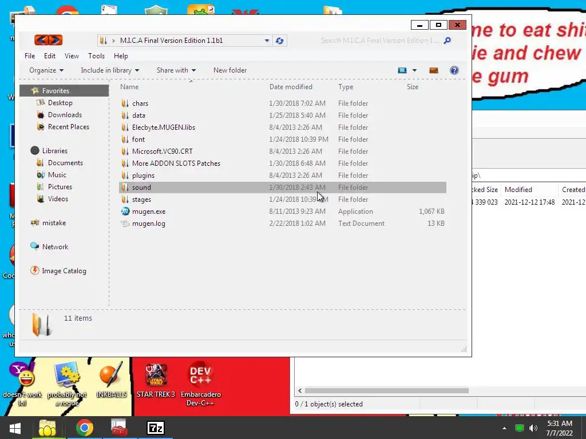The width and height of the screenshot is (586, 439).
Task: Open the Tools menu
Action: coord(96,55)
